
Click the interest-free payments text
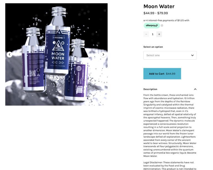click(166, 20)
